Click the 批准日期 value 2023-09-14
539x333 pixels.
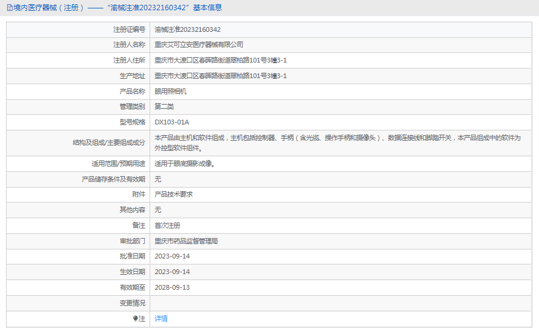[172, 256]
